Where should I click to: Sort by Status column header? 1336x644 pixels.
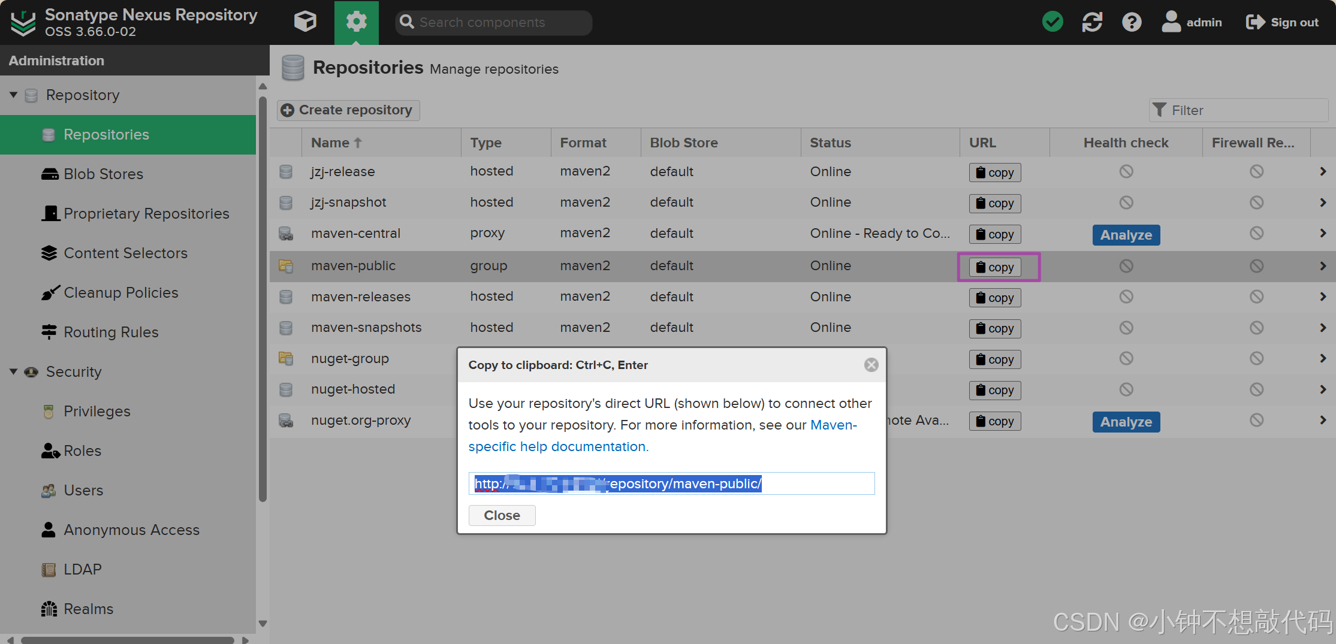pyautogui.click(x=880, y=143)
